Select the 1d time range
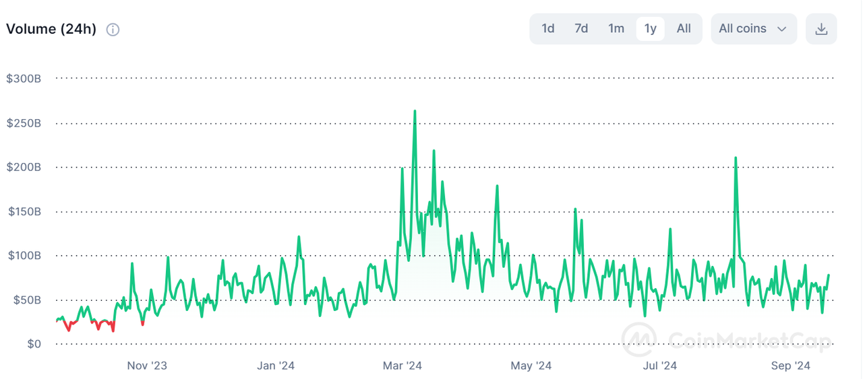 [548, 28]
